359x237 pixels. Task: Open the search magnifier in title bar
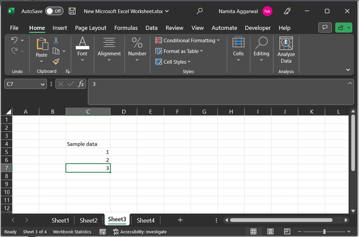tap(200, 11)
